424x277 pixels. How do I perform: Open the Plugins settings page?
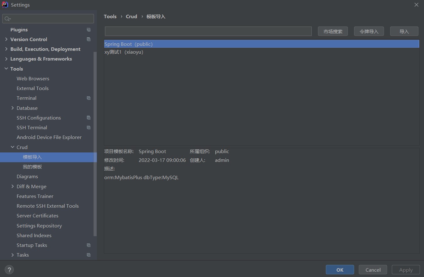pos(19,29)
